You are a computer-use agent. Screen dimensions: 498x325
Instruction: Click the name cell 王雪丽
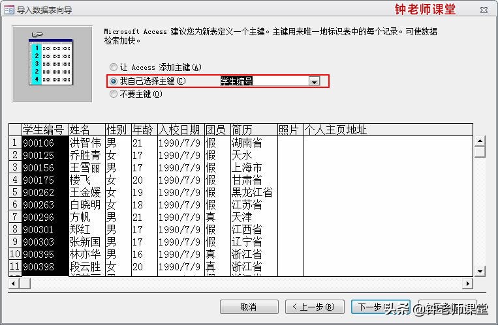87,168
